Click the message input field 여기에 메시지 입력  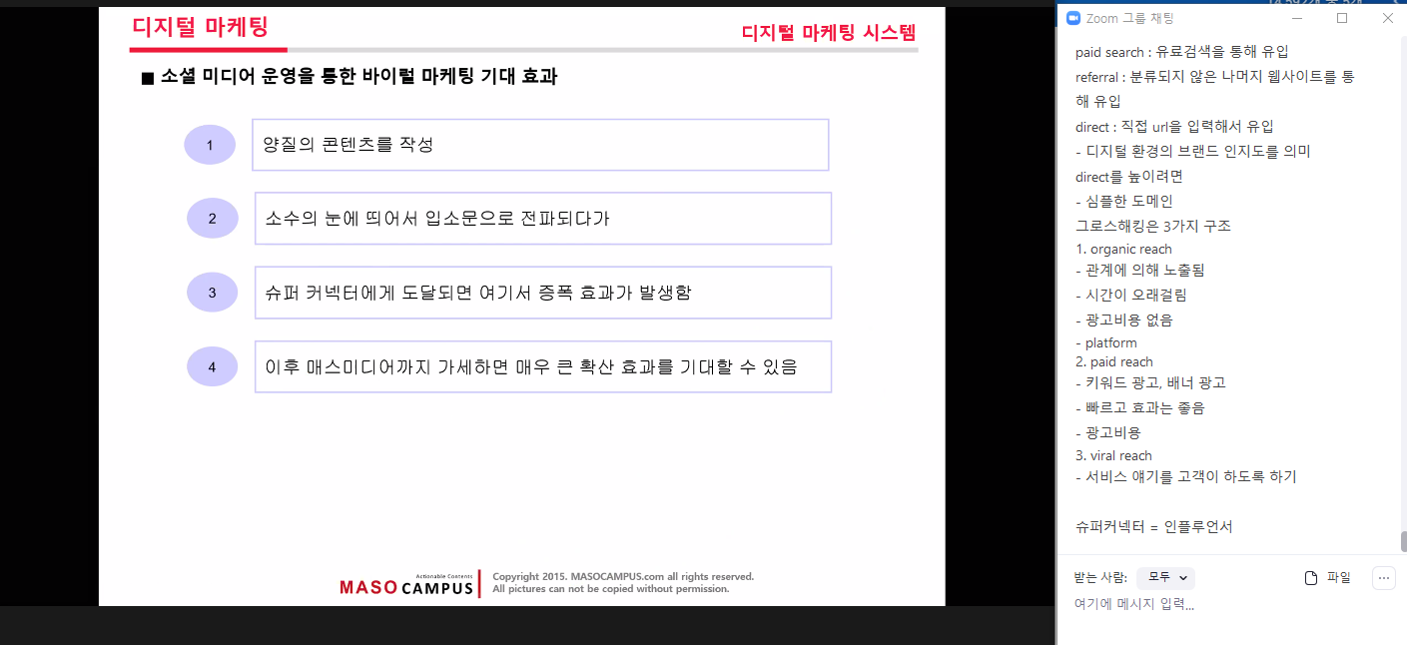(1198, 604)
